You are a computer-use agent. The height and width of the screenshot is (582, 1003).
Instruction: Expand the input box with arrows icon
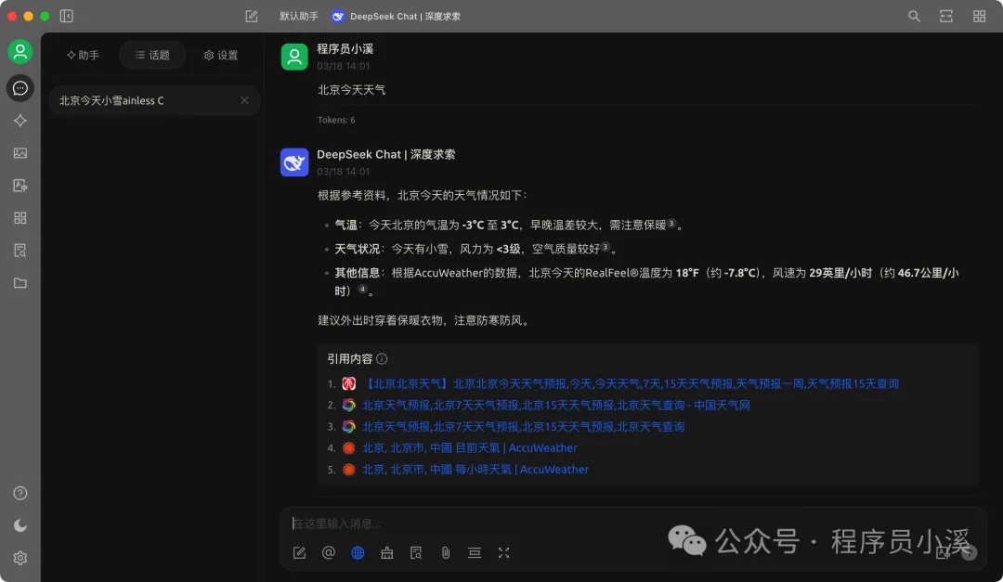click(x=503, y=552)
